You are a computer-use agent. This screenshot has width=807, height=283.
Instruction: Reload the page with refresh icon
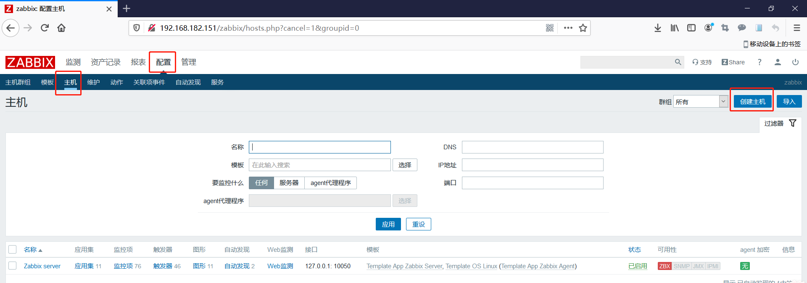[45, 28]
